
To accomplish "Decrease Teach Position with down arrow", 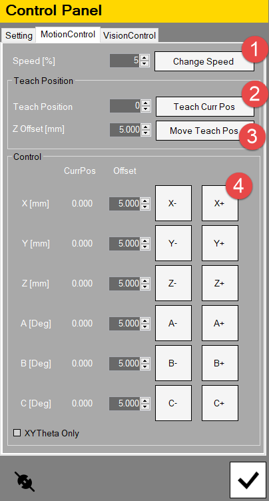I will pyautogui.click(x=146, y=109).
